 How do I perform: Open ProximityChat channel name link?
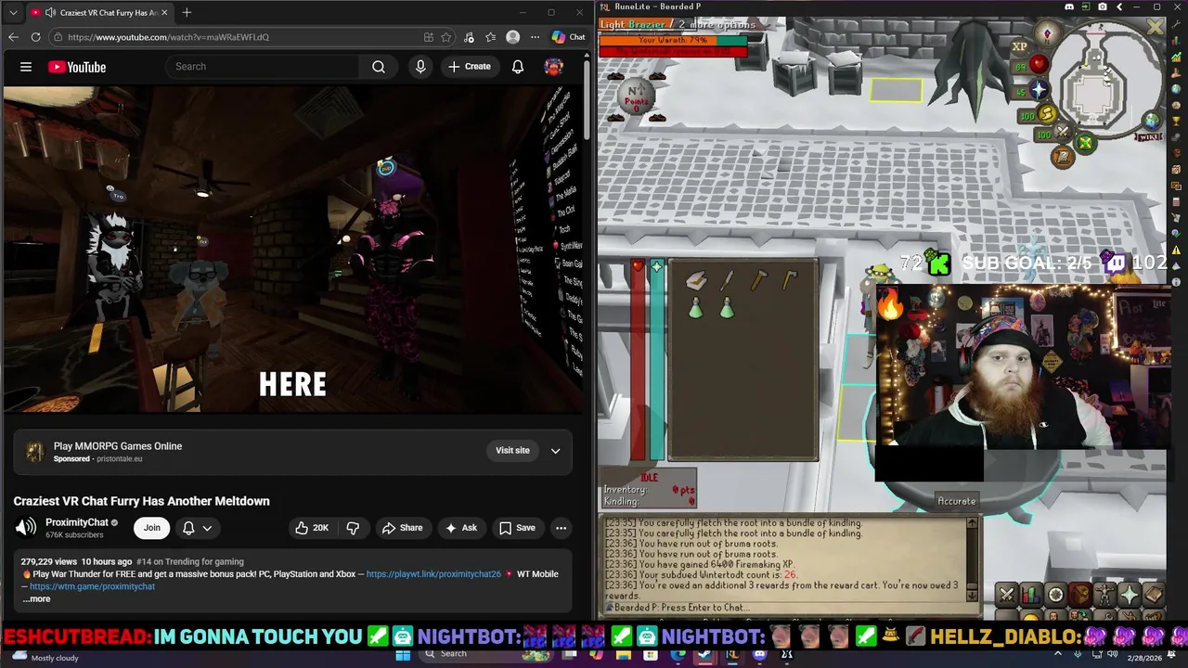(77, 522)
